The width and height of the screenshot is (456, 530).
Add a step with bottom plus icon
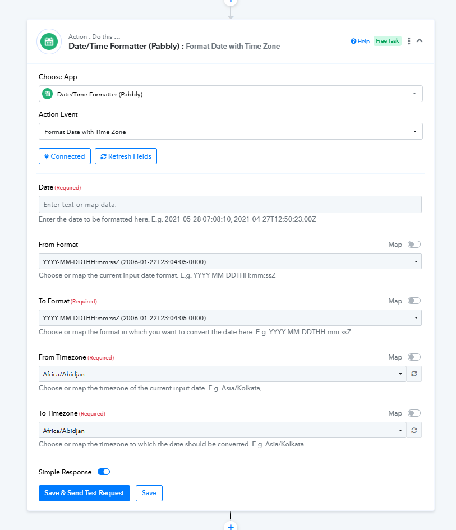coord(231,526)
